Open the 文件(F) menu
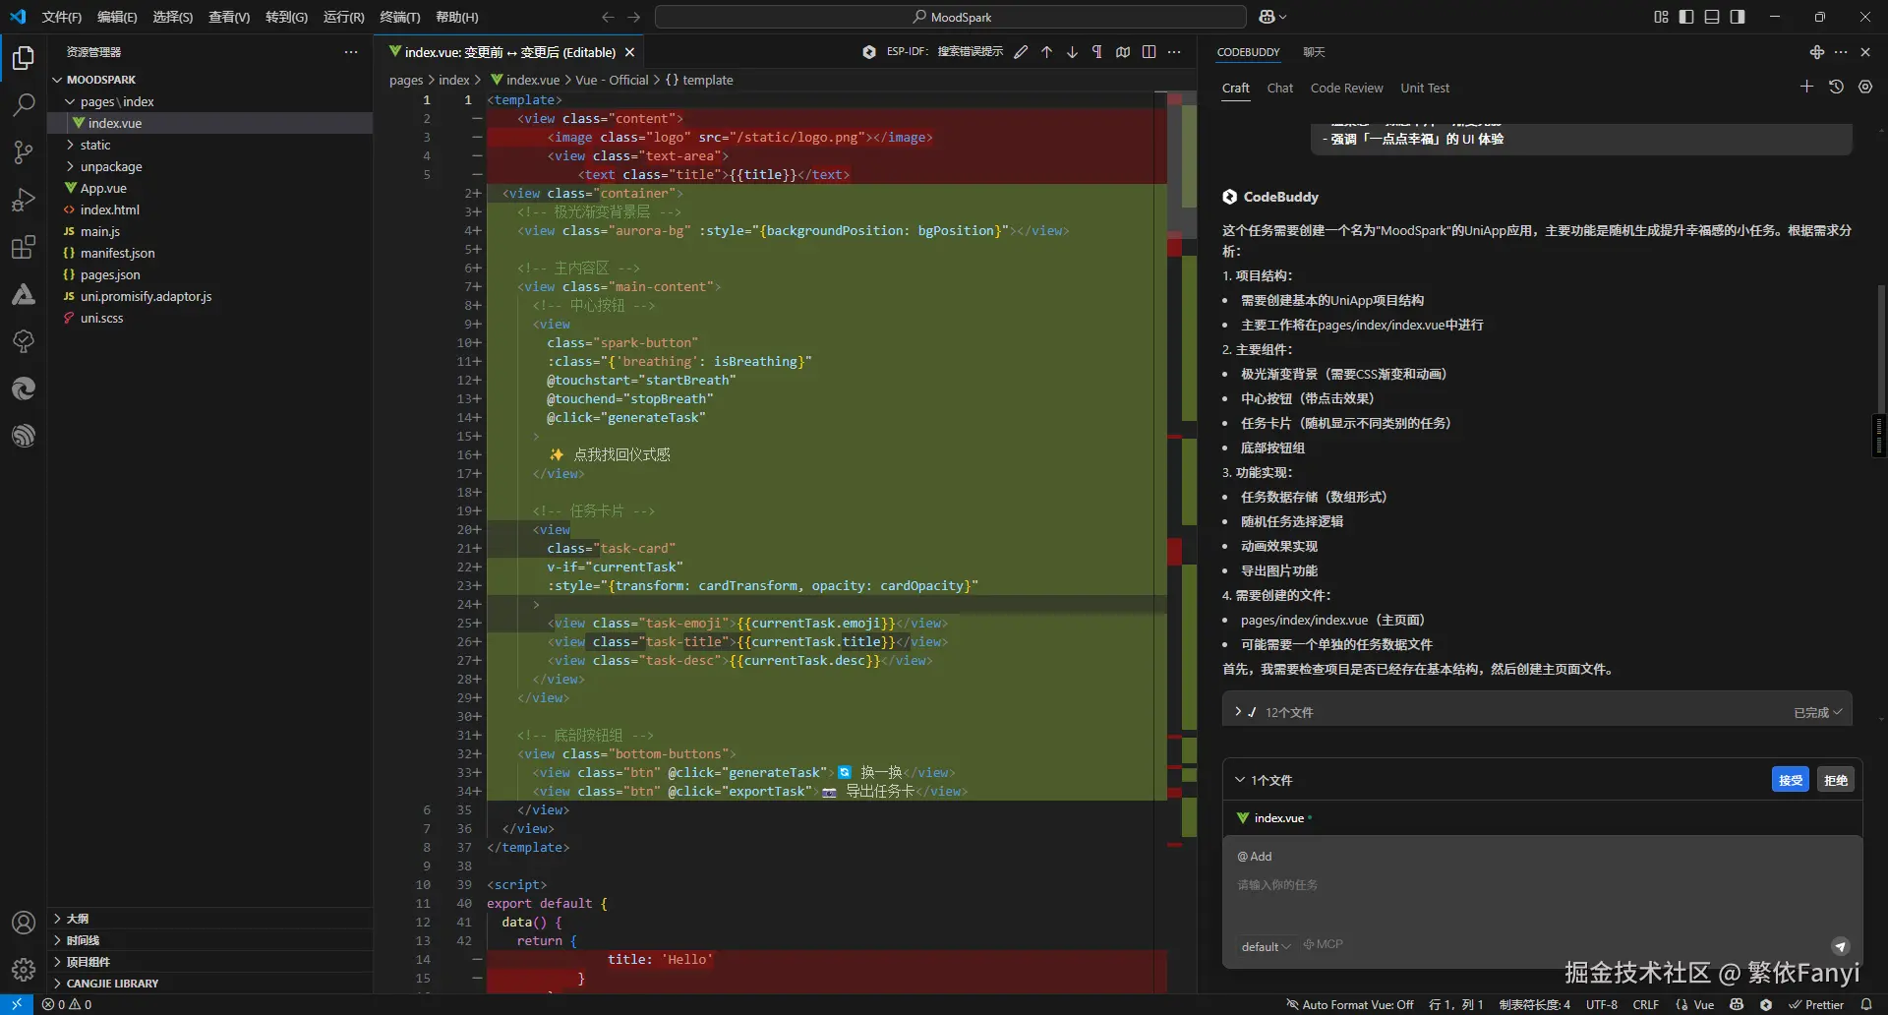Screen dimensions: 1888x1015 click(x=62, y=17)
